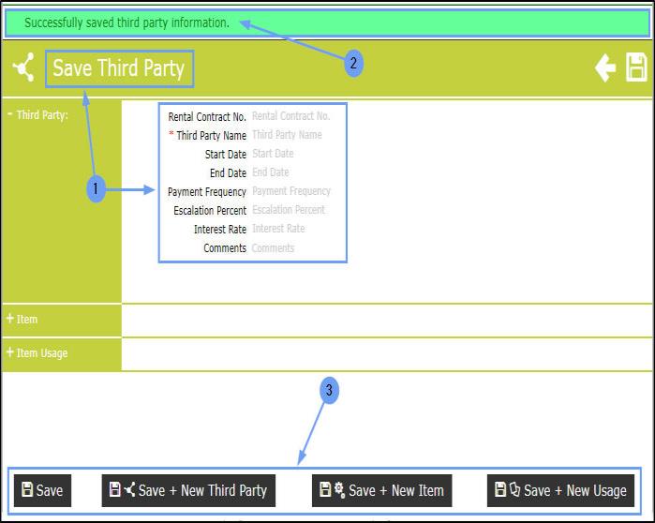Viewport: 655px width, 523px height.
Task: Focus the Comments field
Action: 274,248
